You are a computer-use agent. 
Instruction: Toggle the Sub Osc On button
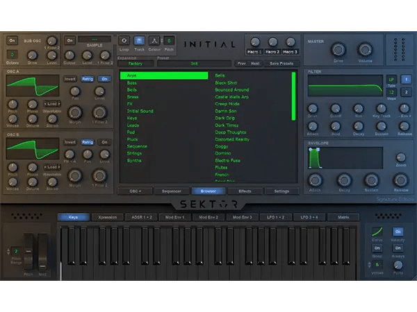tap(12, 41)
